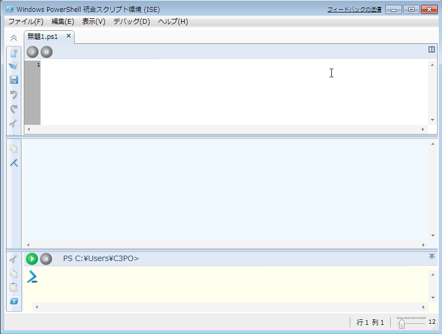
Task: Select the 無題1.ps1 script tab
Action: pyautogui.click(x=49, y=37)
